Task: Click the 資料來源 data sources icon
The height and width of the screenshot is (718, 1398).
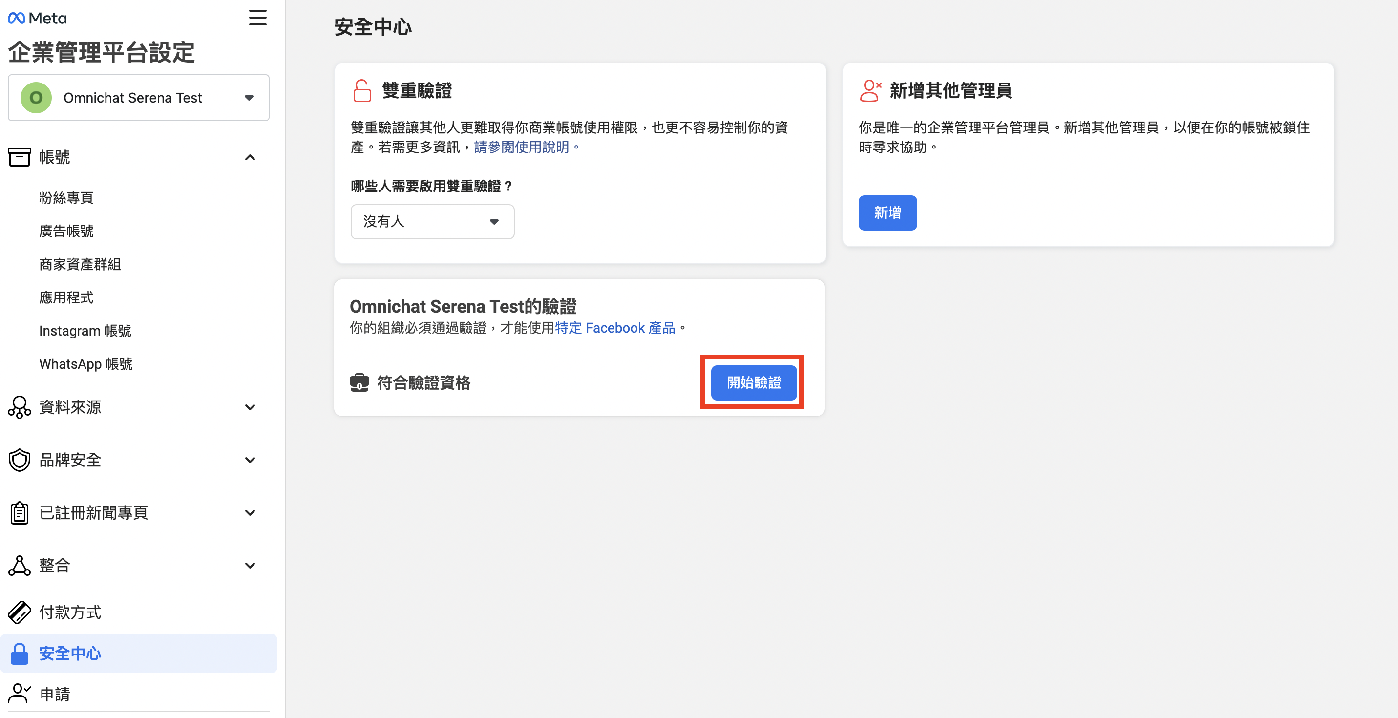Action: tap(19, 407)
